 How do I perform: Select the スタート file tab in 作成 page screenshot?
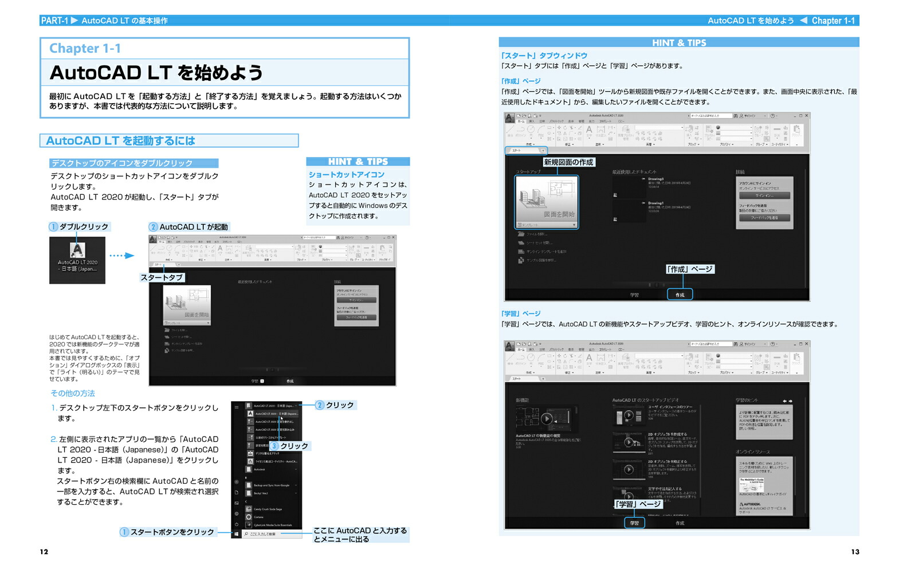pyautogui.click(x=523, y=151)
